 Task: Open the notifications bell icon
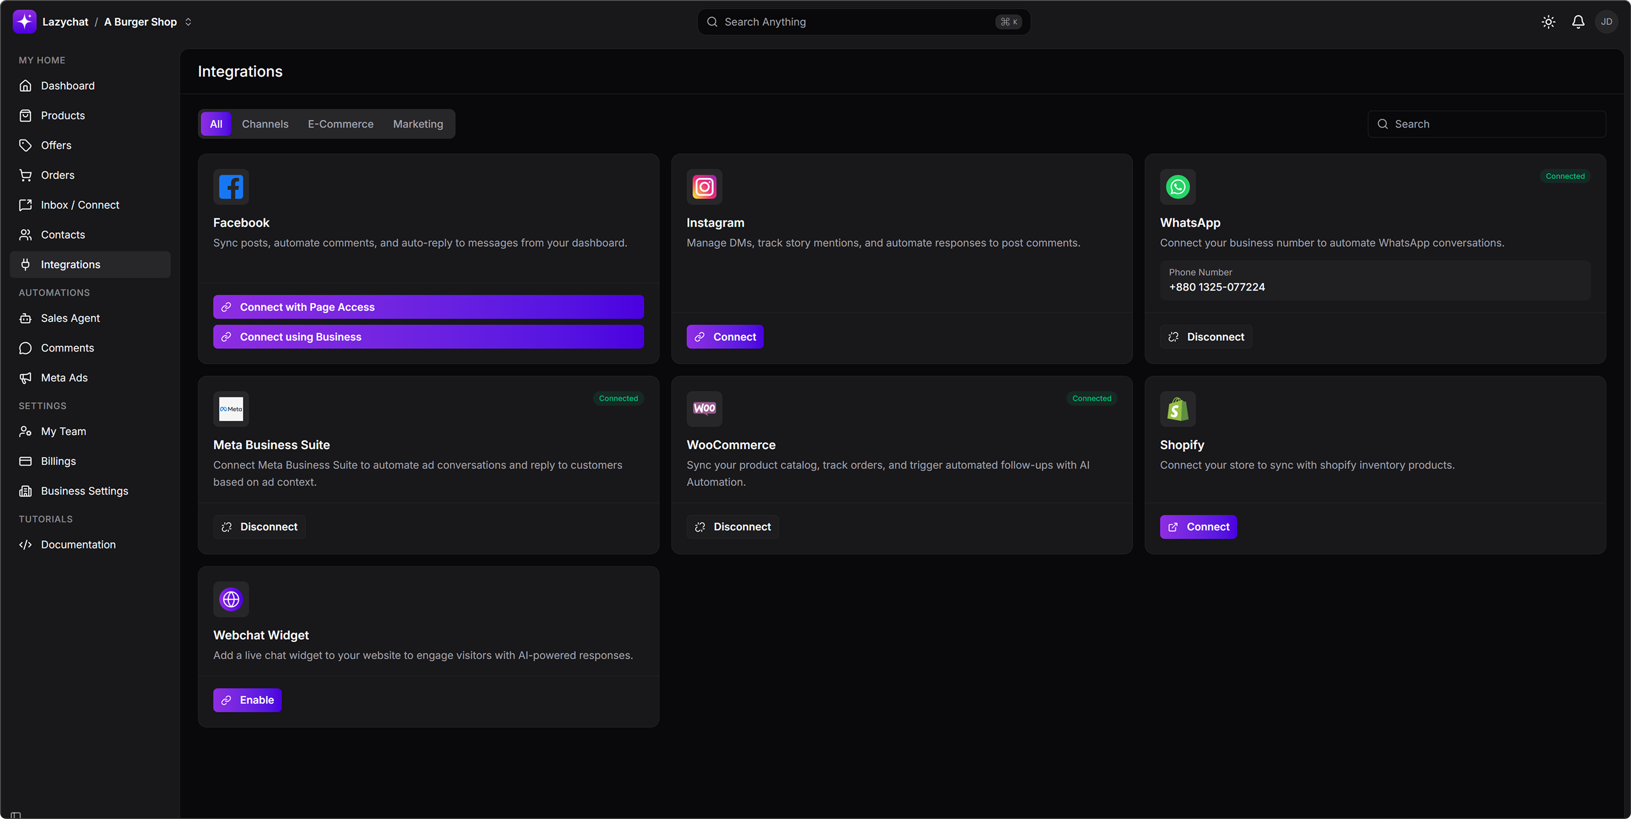1578,22
